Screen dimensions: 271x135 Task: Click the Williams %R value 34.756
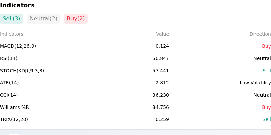pyautogui.click(x=161, y=107)
